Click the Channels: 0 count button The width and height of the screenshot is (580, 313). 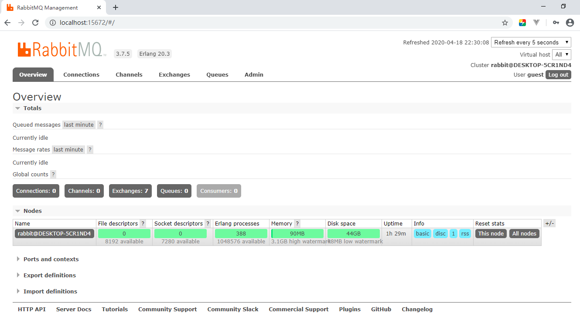click(84, 191)
